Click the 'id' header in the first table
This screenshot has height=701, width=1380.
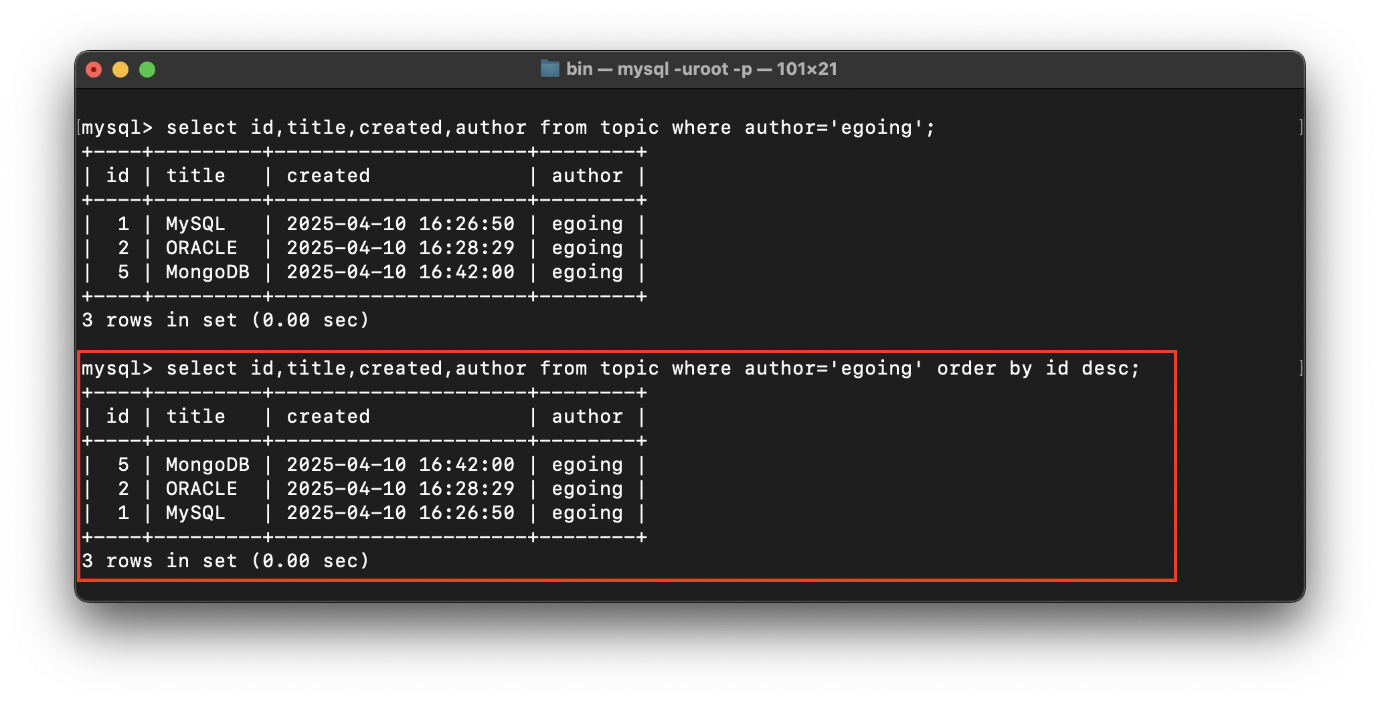tap(118, 176)
